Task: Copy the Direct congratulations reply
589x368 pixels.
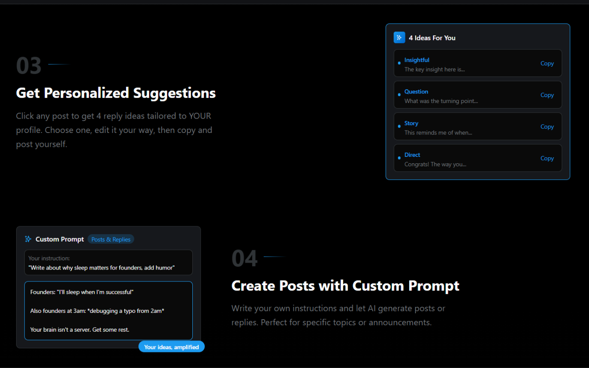Action: [547, 158]
